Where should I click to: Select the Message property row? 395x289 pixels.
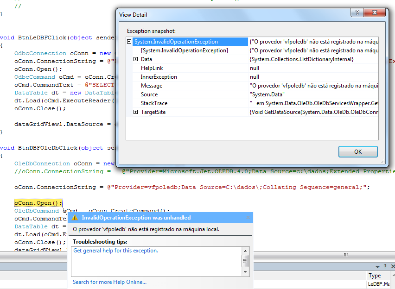click(x=252, y=86)
